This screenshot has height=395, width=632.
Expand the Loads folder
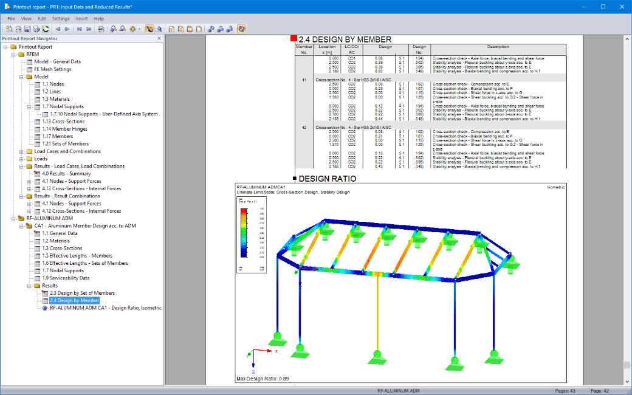point(21,159)
